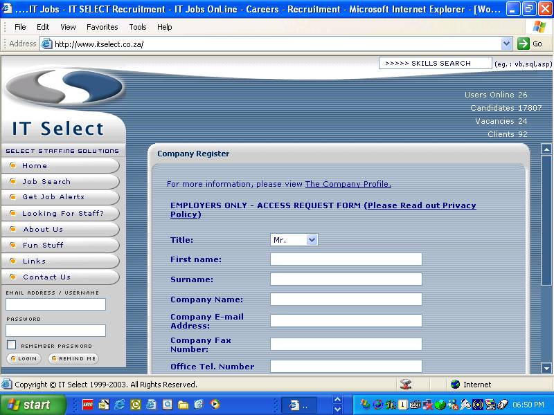Click the Windows flag throbber icon
Image resolution: width=554 pixels, height=415 pixels.
[539, 27]
